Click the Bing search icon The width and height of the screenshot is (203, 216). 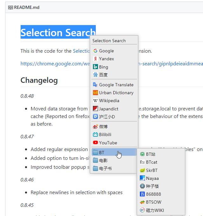click(95, 67)
